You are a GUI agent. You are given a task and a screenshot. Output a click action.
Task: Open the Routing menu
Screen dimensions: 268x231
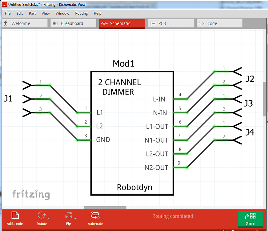(81, 13)
